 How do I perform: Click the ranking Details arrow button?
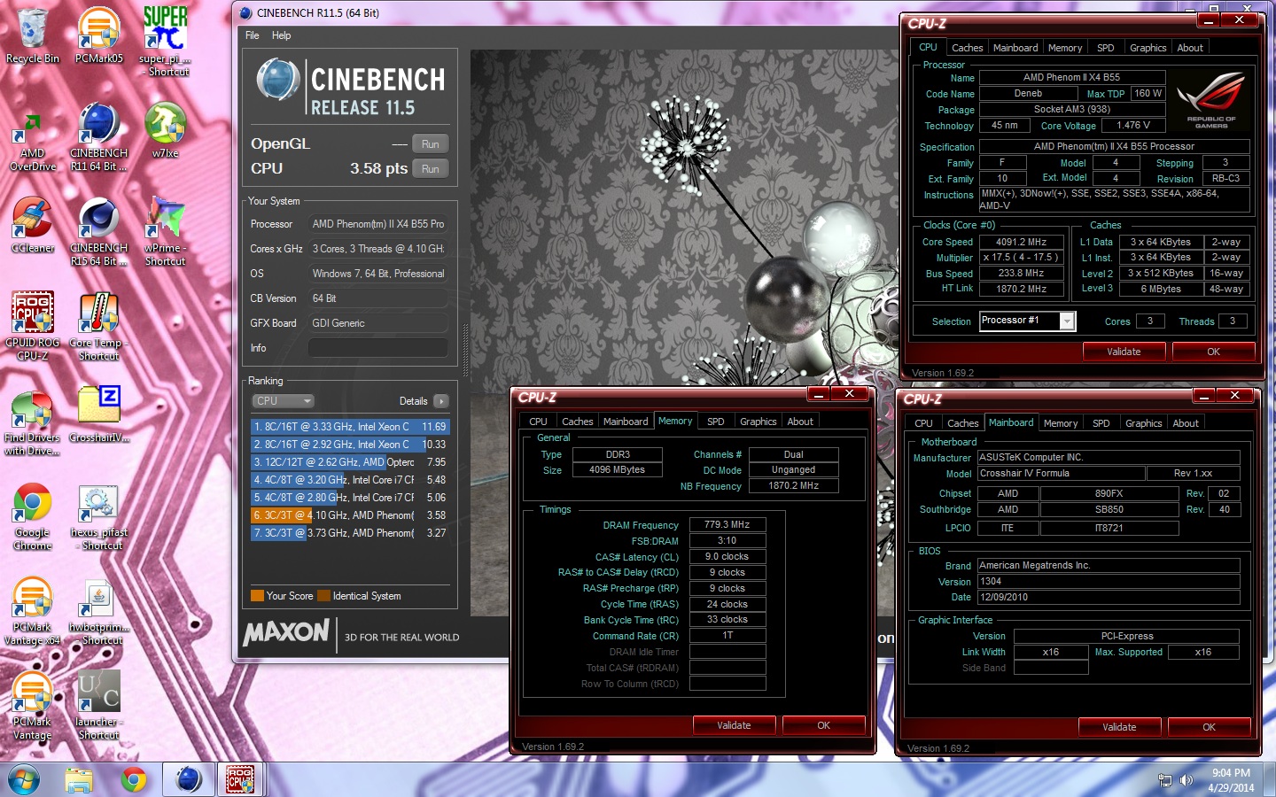(441, 401)
